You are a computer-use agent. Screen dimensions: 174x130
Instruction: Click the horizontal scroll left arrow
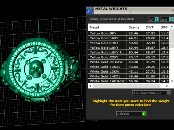(x=91, y=86)
